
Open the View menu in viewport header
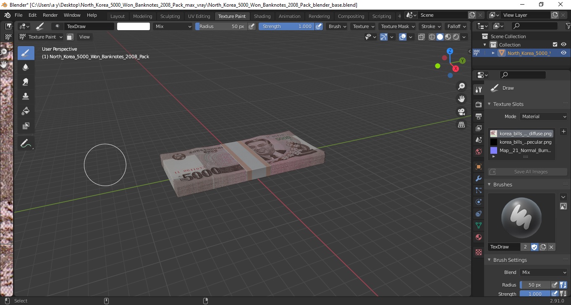84,37
